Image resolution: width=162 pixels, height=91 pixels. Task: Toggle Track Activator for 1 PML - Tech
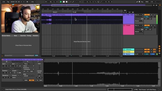pyautogui.click(x=147, y=15)
